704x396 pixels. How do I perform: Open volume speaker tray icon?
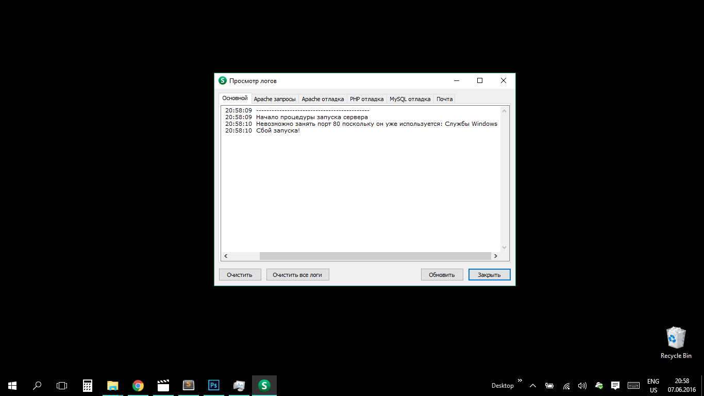pos(582,385)
